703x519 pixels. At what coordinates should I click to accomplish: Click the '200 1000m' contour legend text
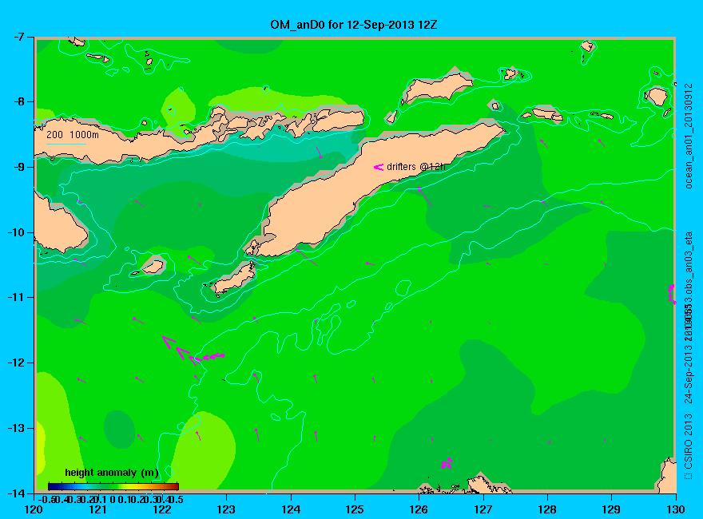point(73,134)
